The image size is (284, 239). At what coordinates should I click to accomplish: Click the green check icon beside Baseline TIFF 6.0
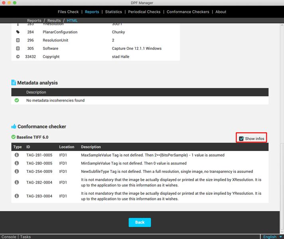(14, 137)
